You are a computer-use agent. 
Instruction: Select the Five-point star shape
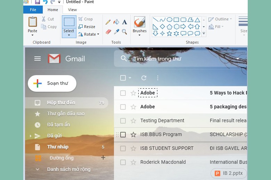(170, 34)
